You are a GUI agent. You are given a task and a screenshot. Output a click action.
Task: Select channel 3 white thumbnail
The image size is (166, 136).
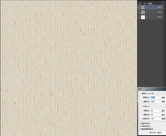[143, 17]
